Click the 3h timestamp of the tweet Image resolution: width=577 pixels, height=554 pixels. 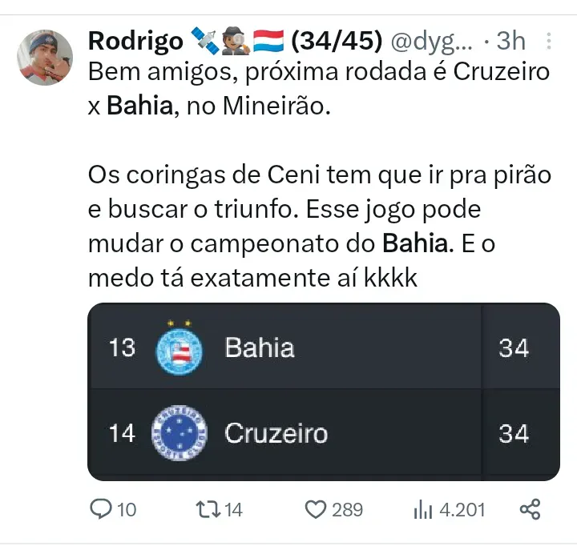[x=511, y=39]
